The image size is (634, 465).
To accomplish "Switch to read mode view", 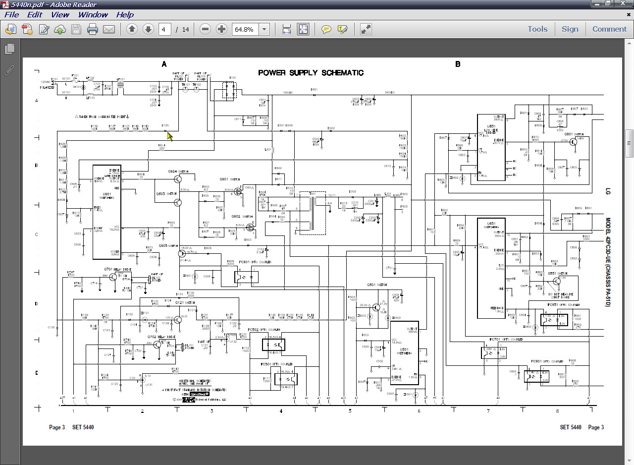I will pyautogui.click(x=366, y=29).
